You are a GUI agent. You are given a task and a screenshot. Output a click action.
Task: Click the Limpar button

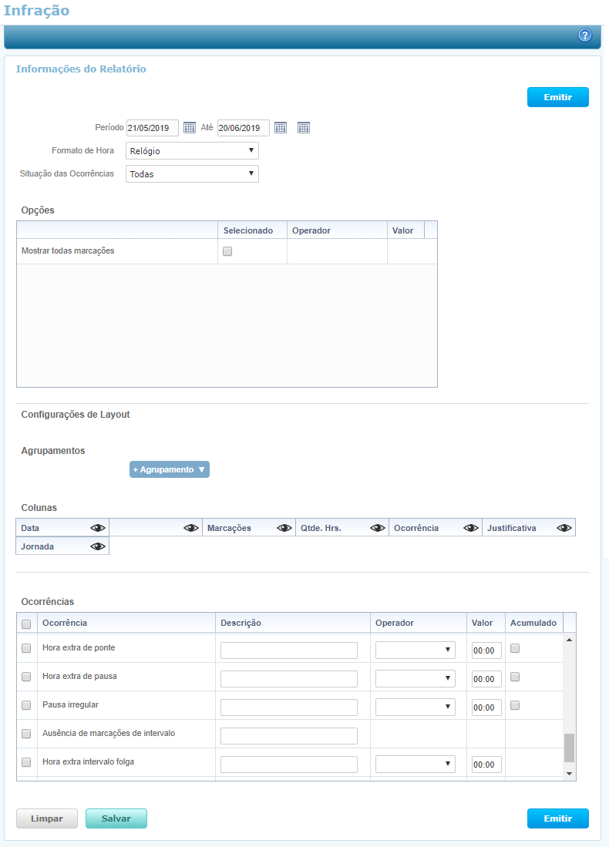47,818
